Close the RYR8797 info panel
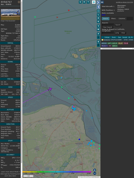 pos(19,2)
